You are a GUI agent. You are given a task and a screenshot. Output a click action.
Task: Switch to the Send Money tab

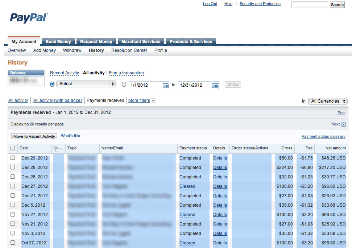(58, 42)
